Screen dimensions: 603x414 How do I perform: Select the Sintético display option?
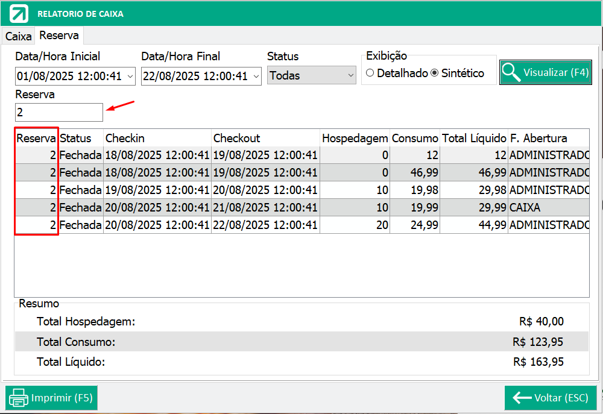coord(434,73)
